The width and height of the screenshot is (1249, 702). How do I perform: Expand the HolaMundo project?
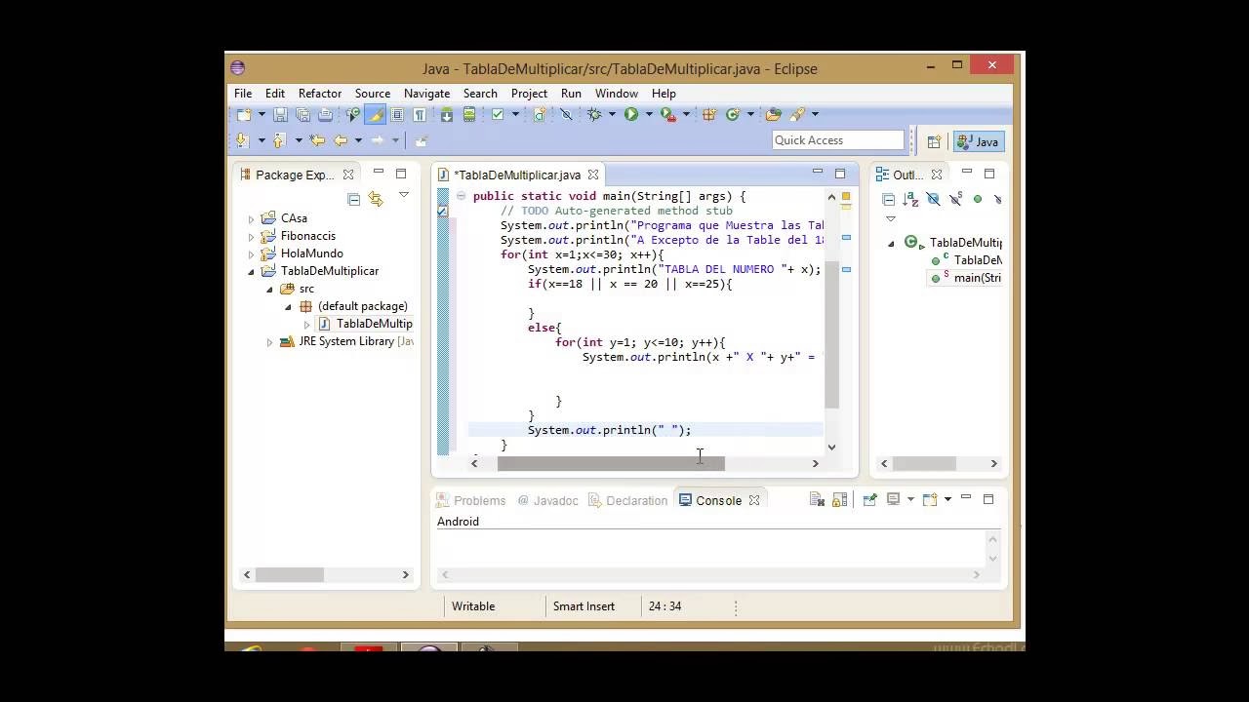(251, 254)
